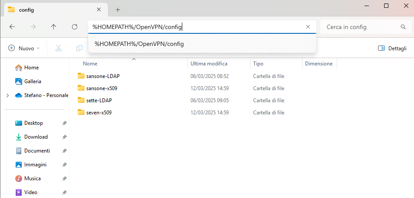Expand the Stefano - Personale OneDrive tree
Image resolution: width=414 pixels, height=198 pixels.
(7, 95)
